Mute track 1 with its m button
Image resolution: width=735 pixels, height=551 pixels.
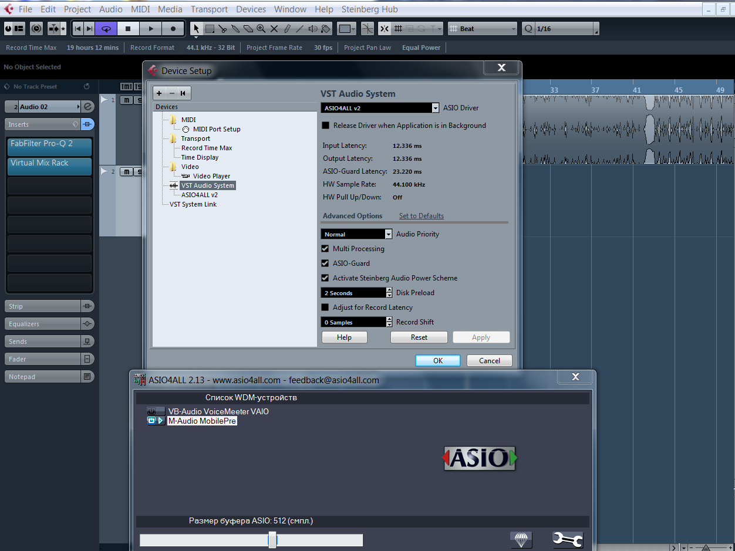126,100
